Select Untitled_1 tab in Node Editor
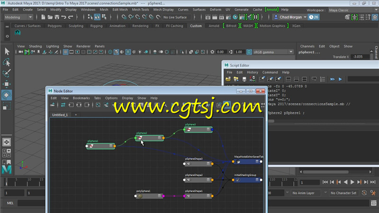This screenshot has width=379, height=213. coord(60,115)
